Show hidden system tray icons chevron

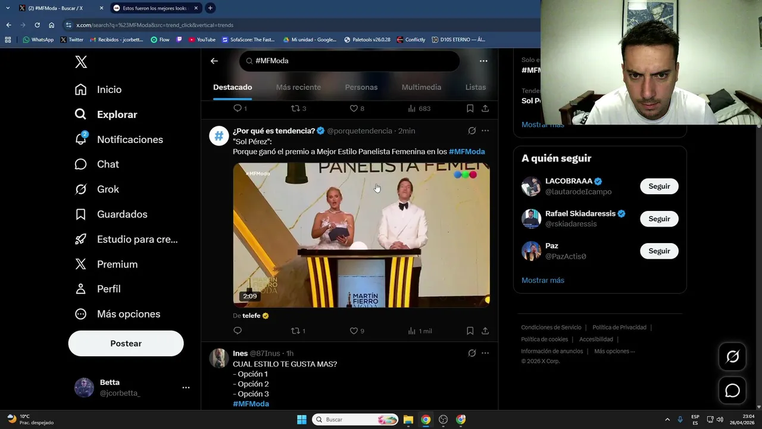tap(667, 419)
